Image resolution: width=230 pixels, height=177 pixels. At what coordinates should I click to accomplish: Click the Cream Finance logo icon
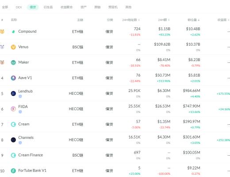click(13, 155)
